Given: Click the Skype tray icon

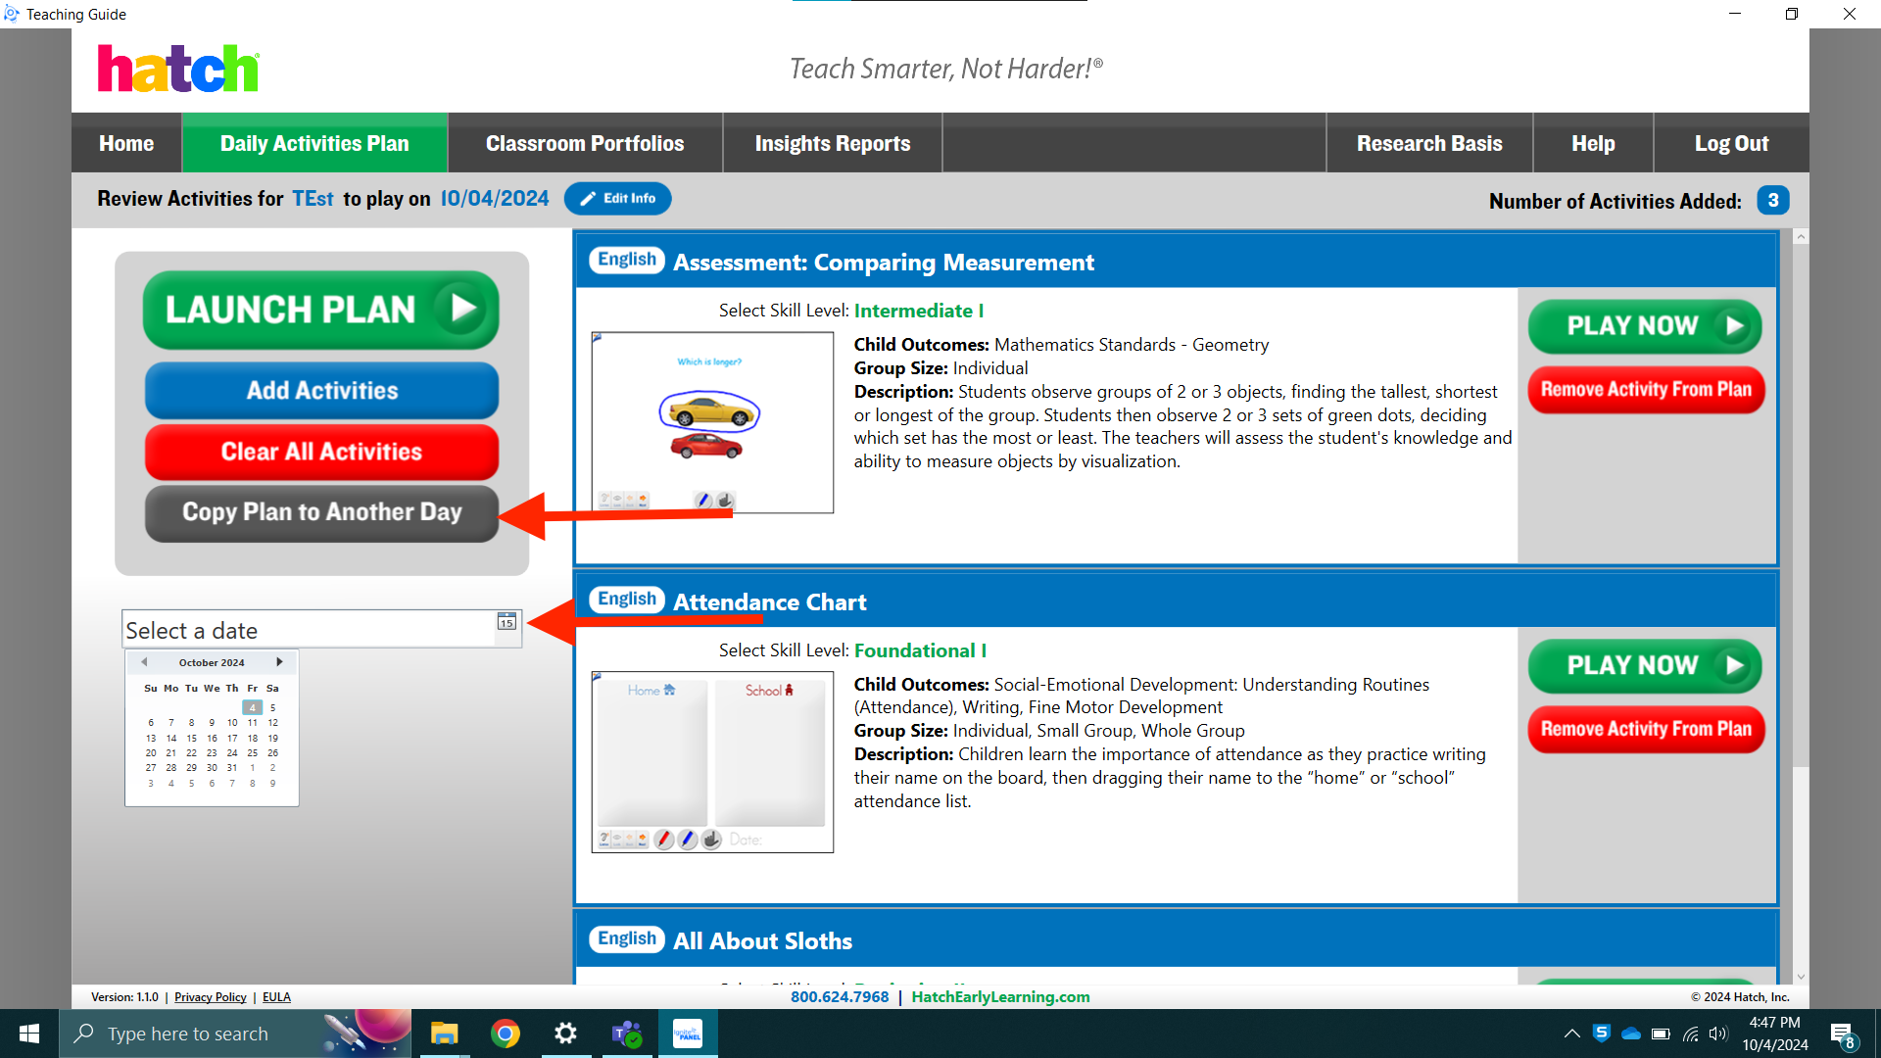Looking at the screenshot, I should click(1602, 1033).
